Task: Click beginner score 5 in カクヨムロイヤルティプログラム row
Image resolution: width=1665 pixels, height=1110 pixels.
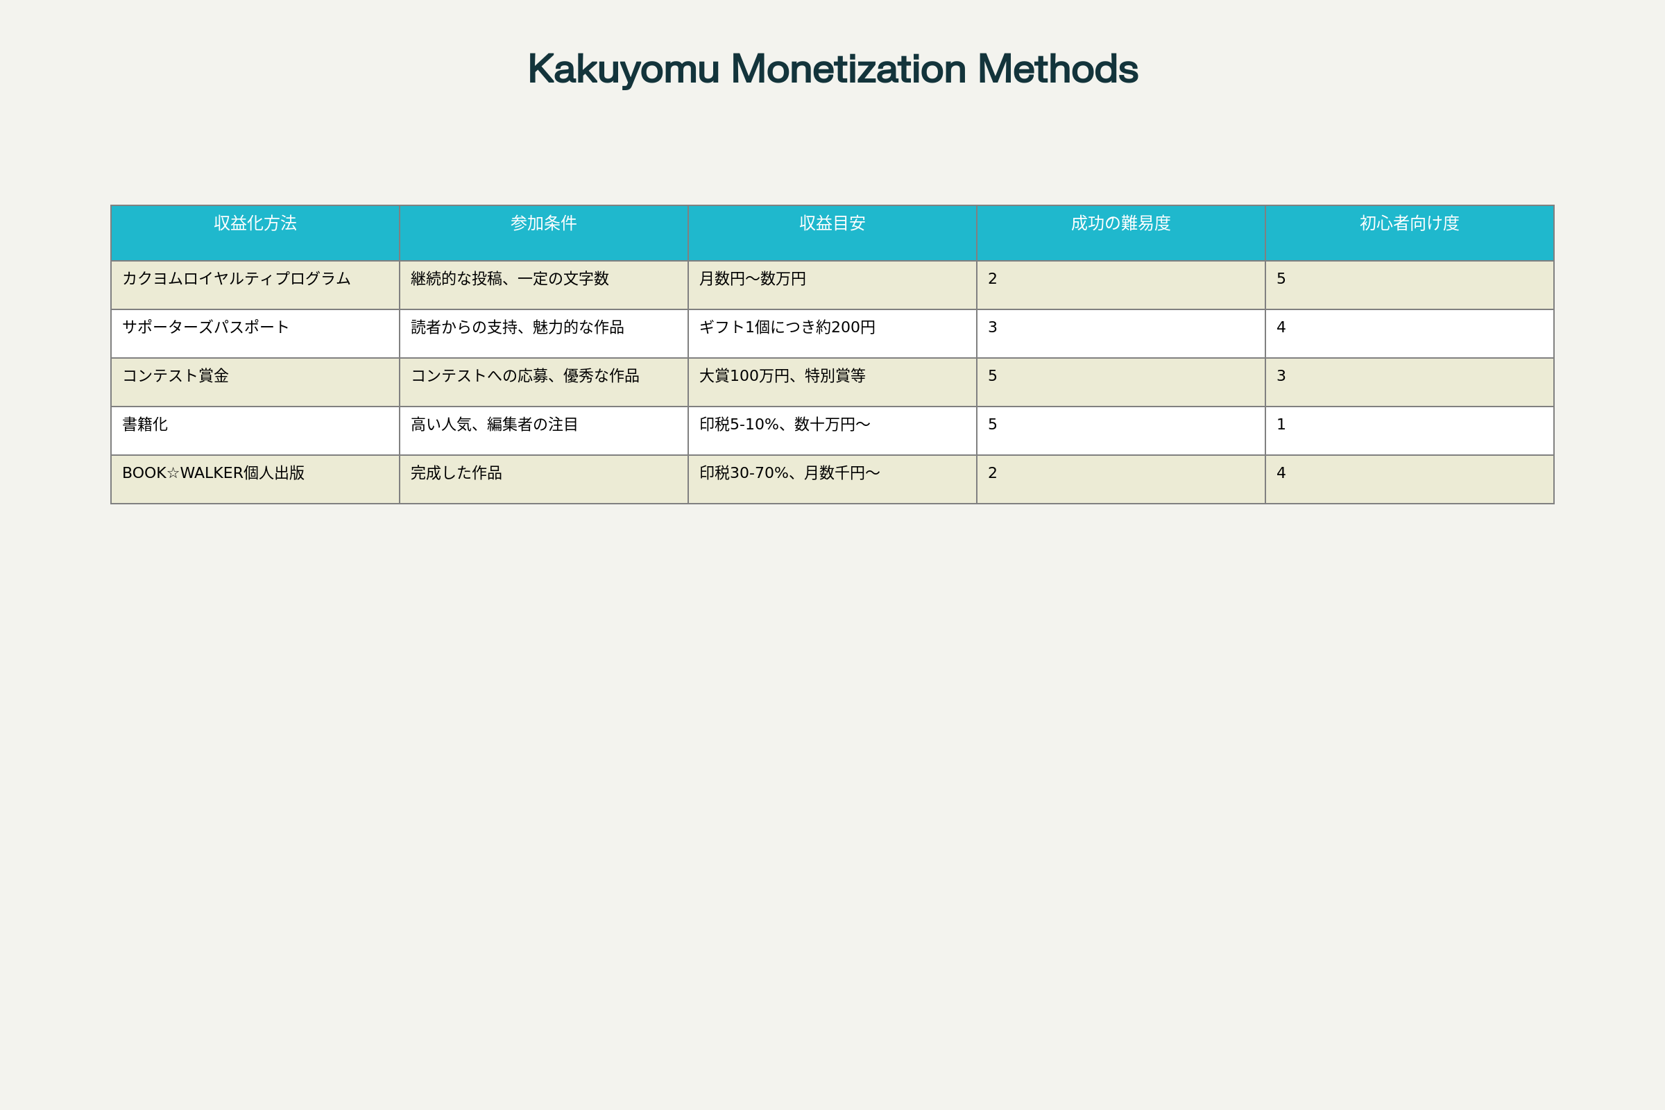Action: (1410, 285)
